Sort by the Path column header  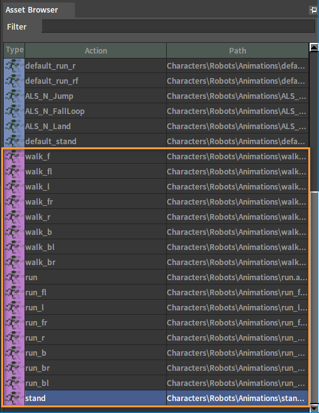237,50
